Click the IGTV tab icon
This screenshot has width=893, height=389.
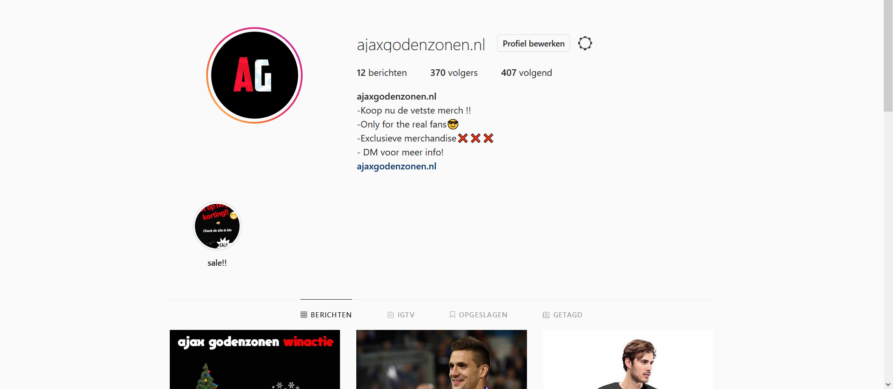coord(391,315)
